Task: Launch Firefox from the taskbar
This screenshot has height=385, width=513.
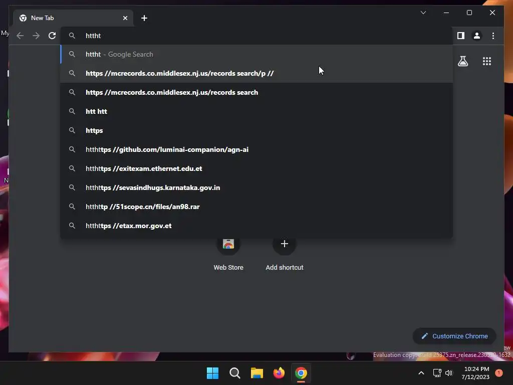Action: coord(279,373)
